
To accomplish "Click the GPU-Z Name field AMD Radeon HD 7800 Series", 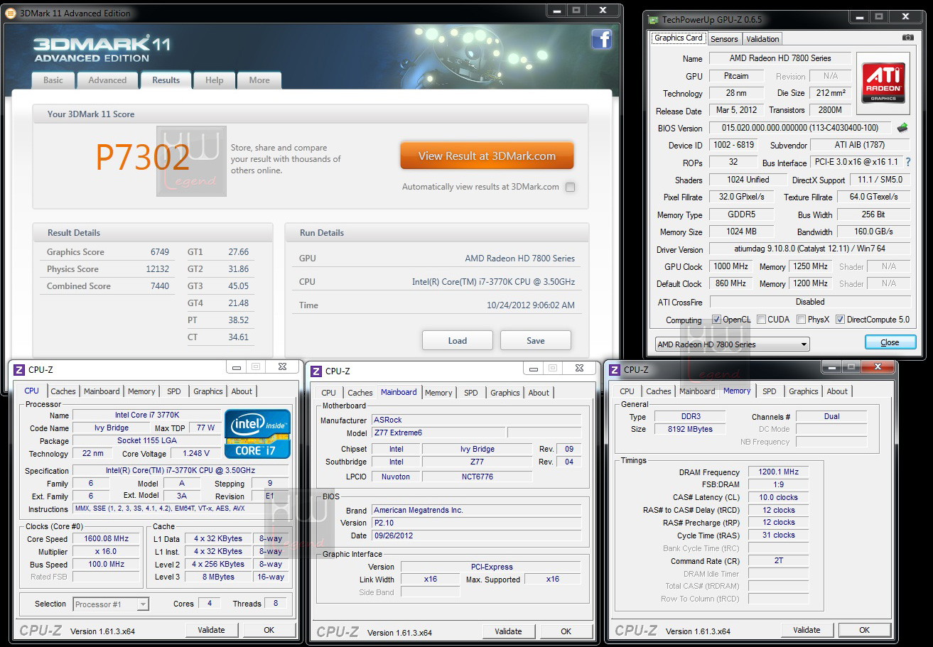I will tap(780, 59).
